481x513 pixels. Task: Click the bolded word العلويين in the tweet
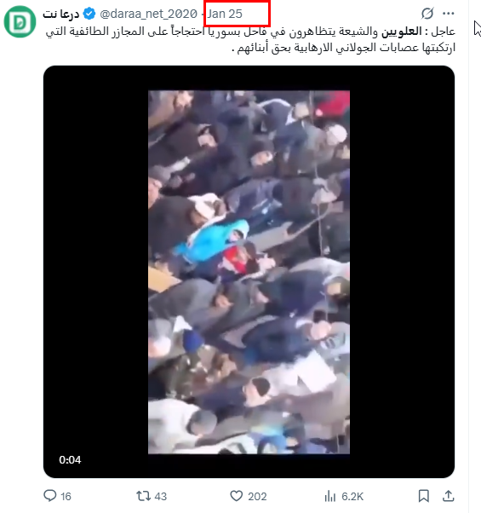401,32
